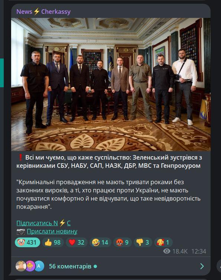Follow the Підписатись N⚡C link
221x280 pixels.
coord(43,223)
